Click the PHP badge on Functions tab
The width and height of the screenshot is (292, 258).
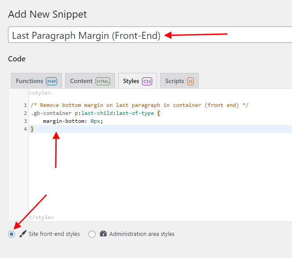point(52,81)
